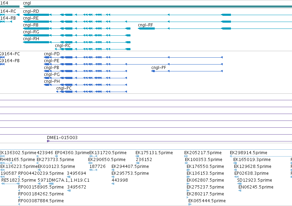Select the cngl-PC protein label
The height and width of the screenshot is (206, 292).
(x=64, y=89)
